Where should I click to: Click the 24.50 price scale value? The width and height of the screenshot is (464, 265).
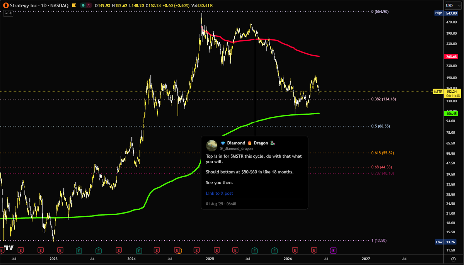pyautogui.click(x=450, y=204)
